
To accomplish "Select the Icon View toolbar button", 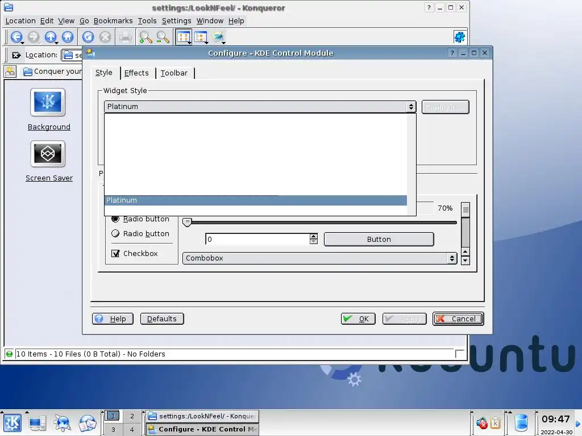I will [x=184, y=37].
